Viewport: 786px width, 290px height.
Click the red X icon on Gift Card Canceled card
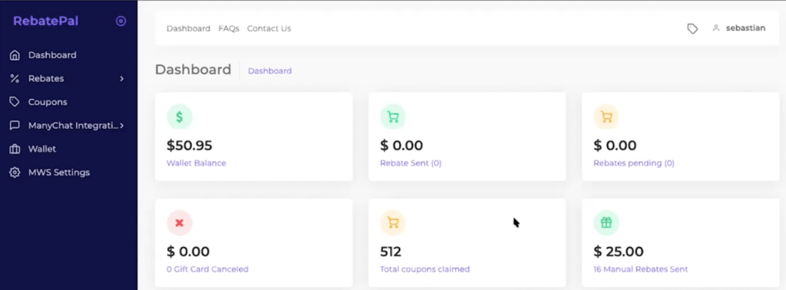pos(180,223)
